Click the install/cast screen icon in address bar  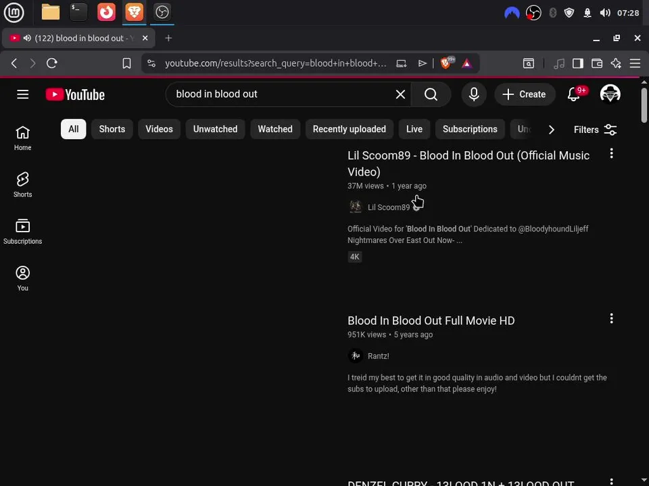[x=401, y=63]
